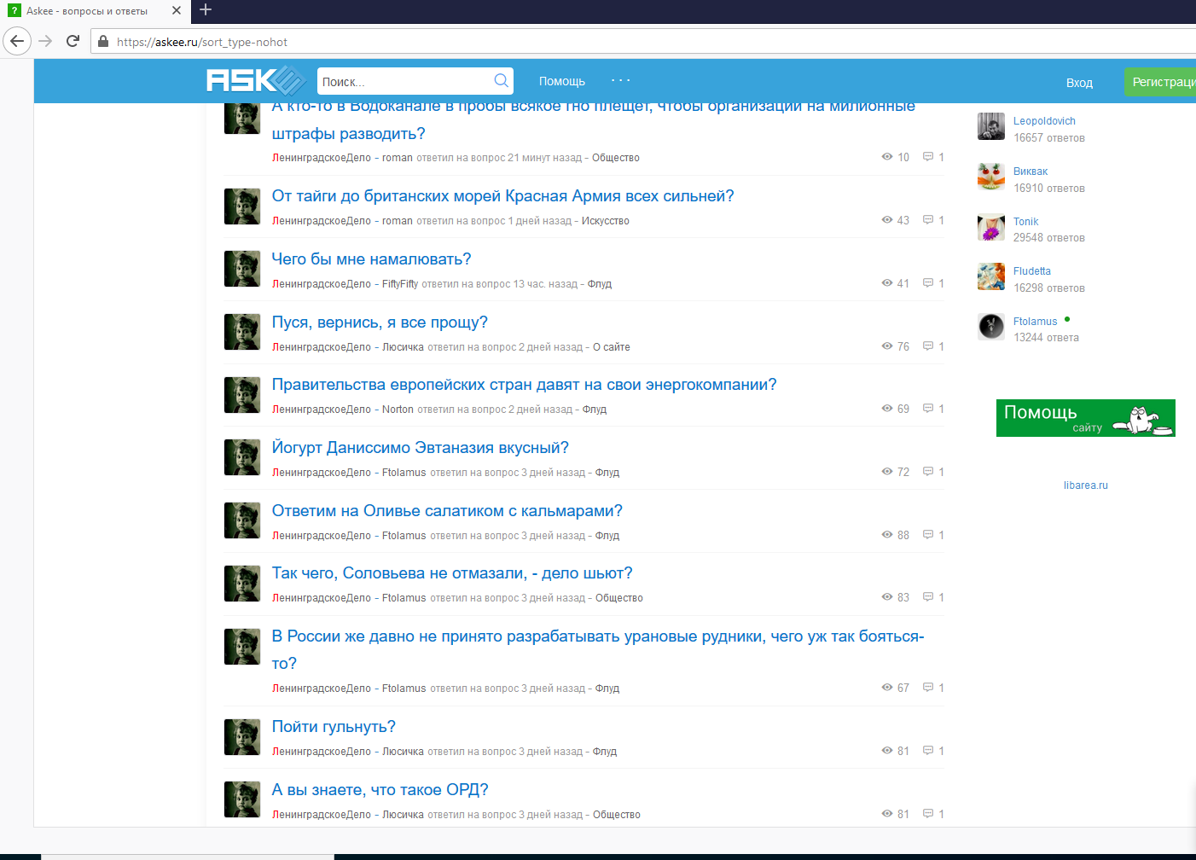The image size is (1196, 860).
Task: Click the search magnifier icon
Action: click(501, 81)
